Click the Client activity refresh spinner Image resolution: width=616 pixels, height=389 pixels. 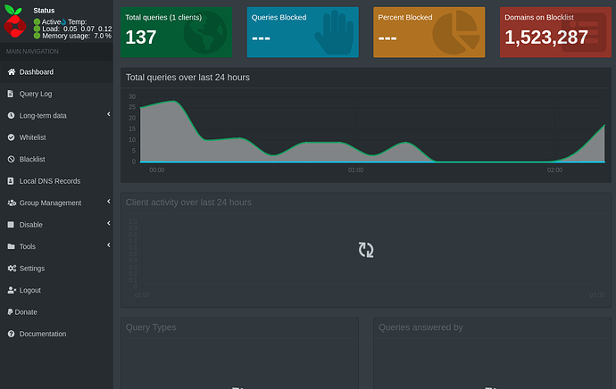point(366,250)
